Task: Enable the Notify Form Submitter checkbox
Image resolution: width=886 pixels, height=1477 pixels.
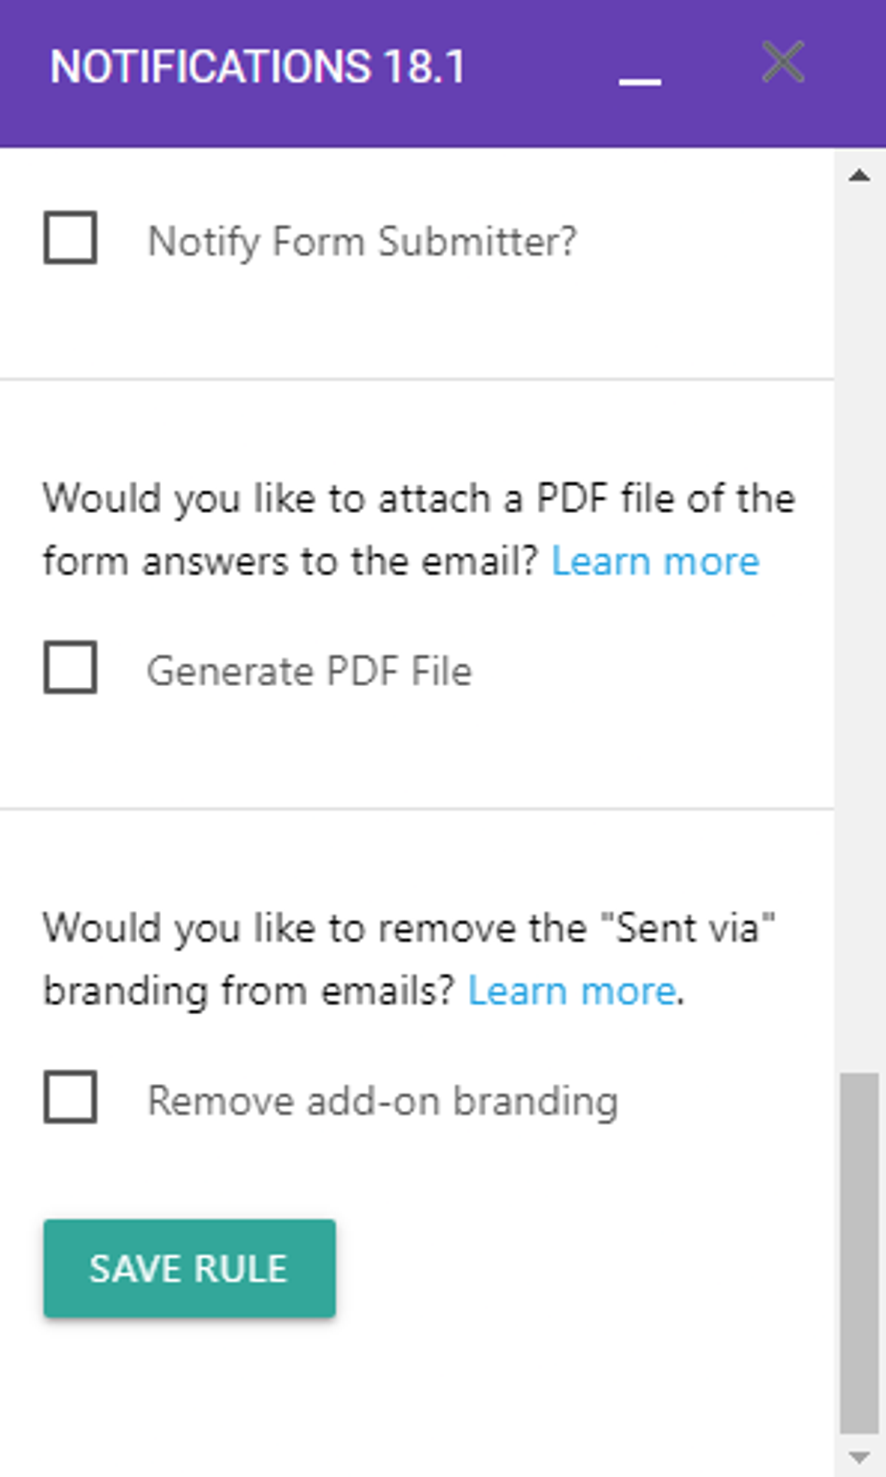Action: pos(70,238)
